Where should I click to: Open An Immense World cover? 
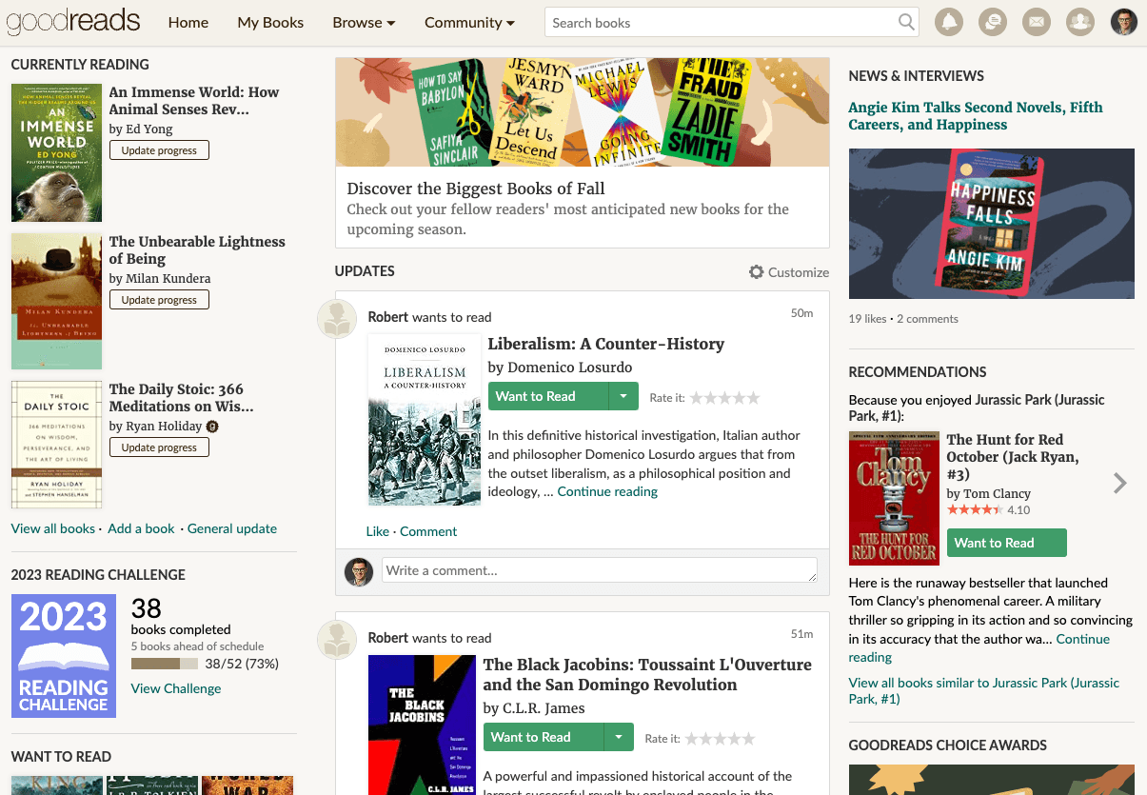pyautogui.click(x=56, y=153)
